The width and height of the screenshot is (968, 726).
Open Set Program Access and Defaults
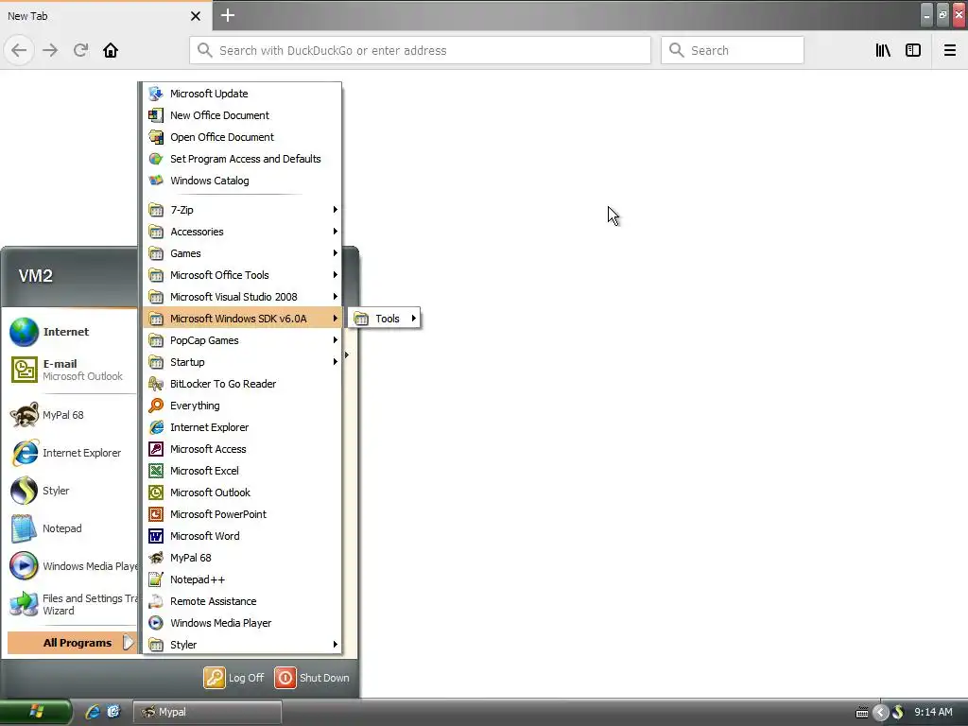(x=242, y=159)
